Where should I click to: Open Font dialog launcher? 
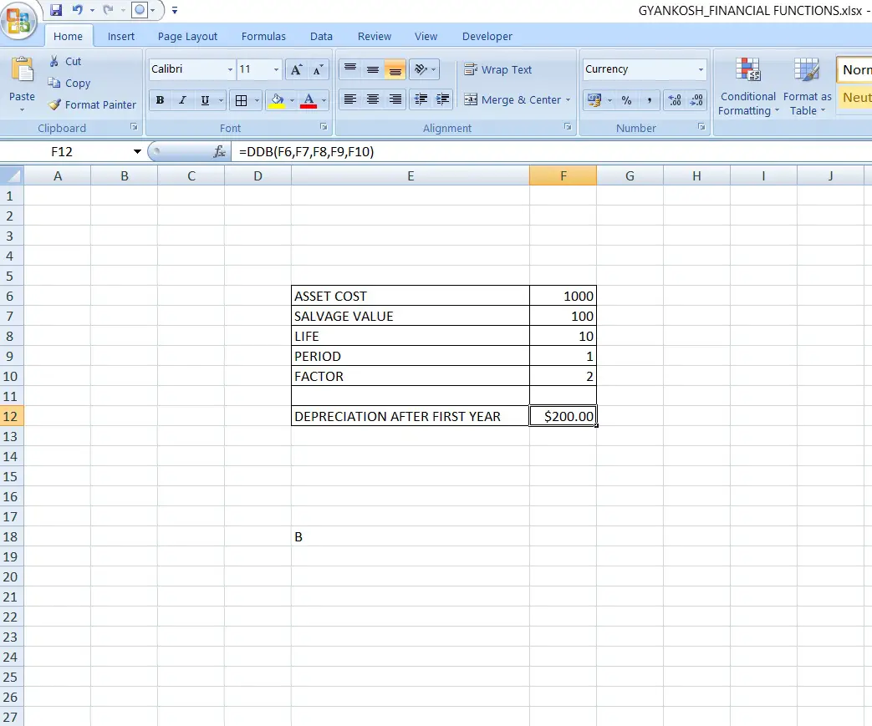(x=324, y=127)
